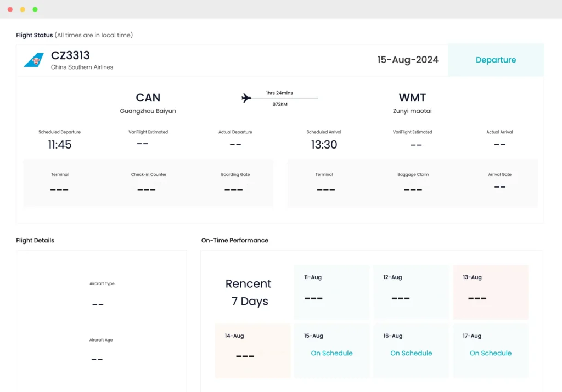The image size is (562, 392).
Task: Click the 1hrs 24mins duration label
Action: [279, 93]
